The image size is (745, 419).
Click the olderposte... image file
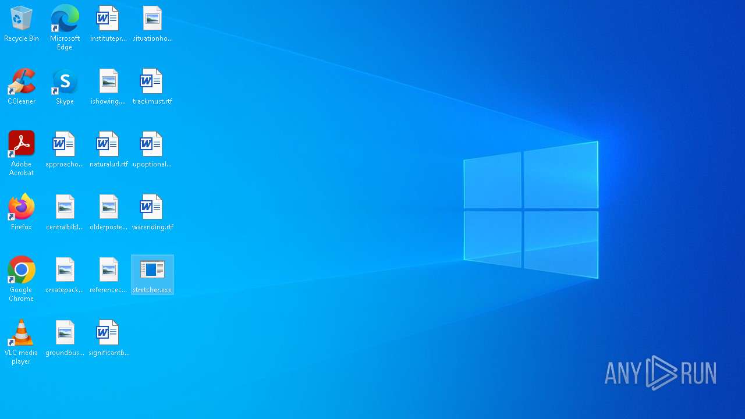(108, 212)
